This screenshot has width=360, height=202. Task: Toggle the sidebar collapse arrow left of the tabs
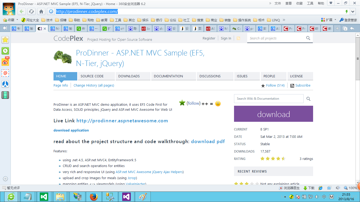pos(4,28)
